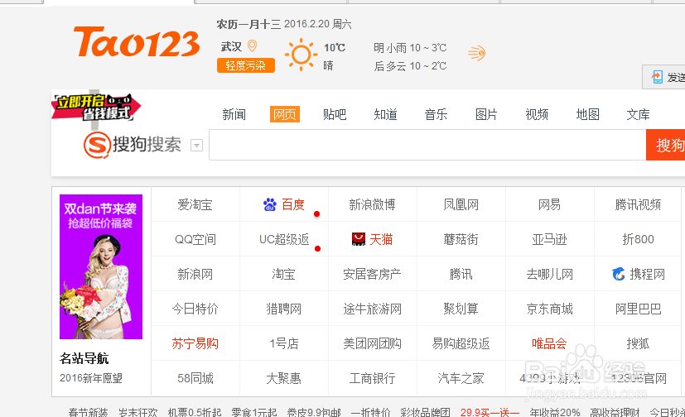The image size is (685, 417).
Task: Open the search engine dropdown arrow
Action: coord(196,146)
